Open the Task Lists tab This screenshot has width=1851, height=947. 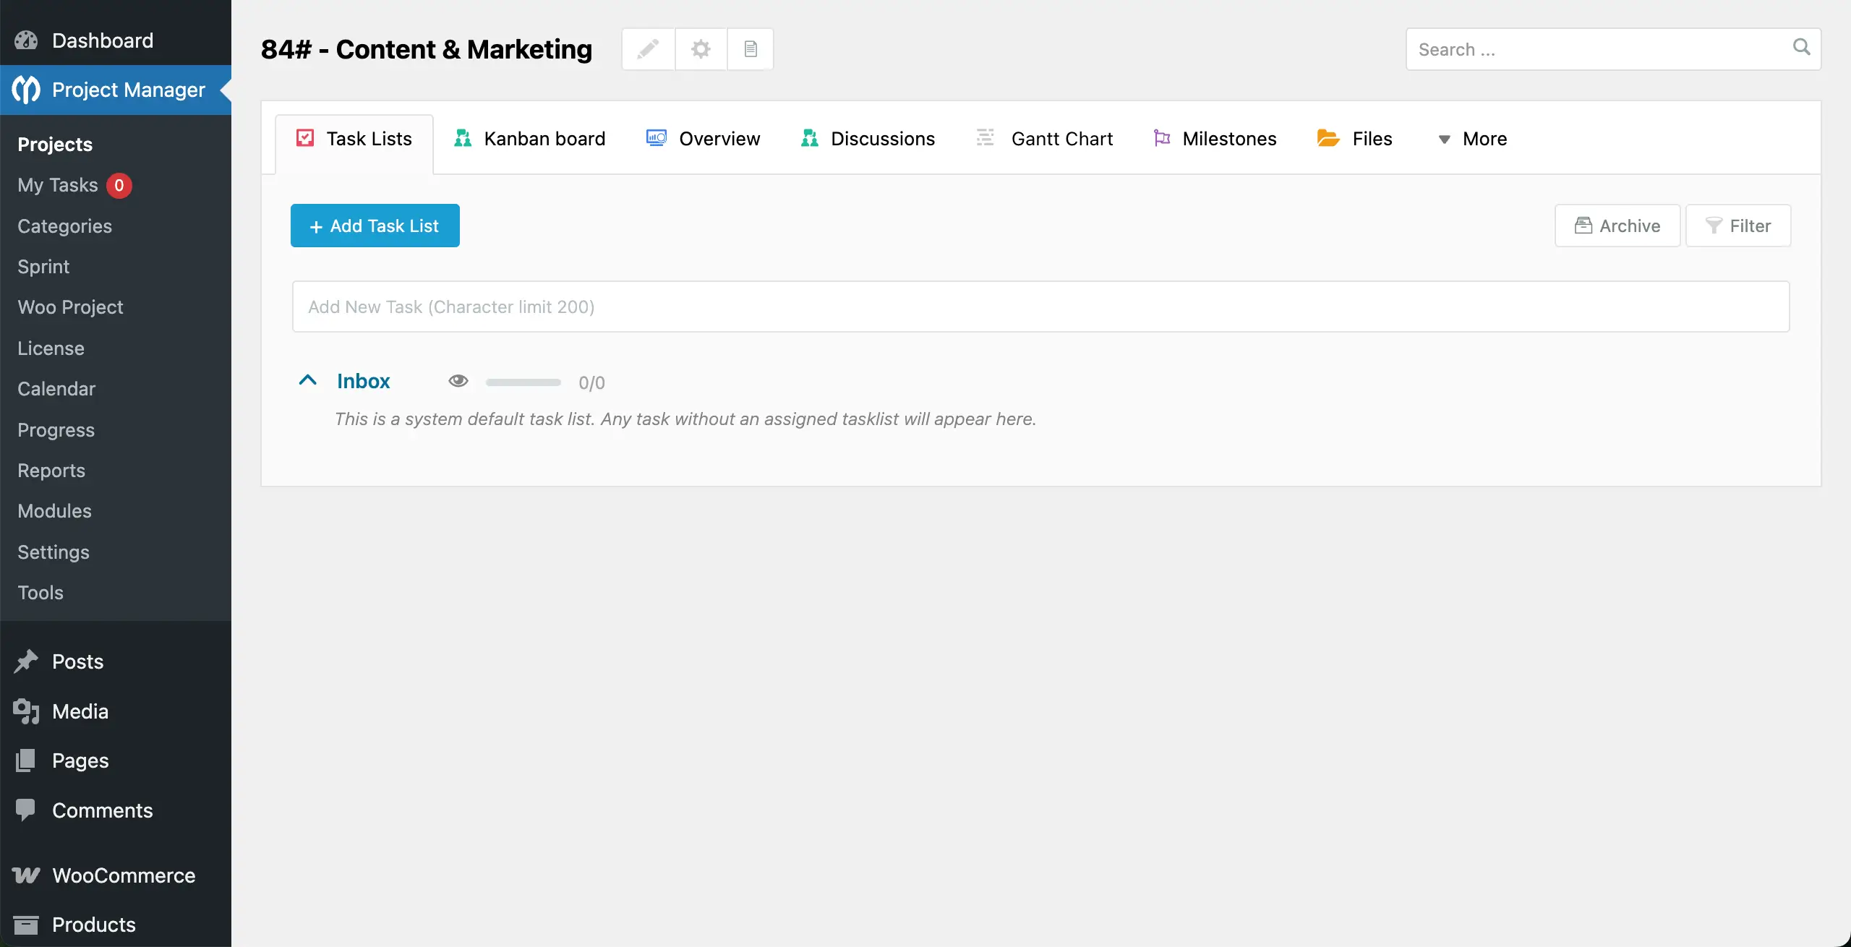354,138
